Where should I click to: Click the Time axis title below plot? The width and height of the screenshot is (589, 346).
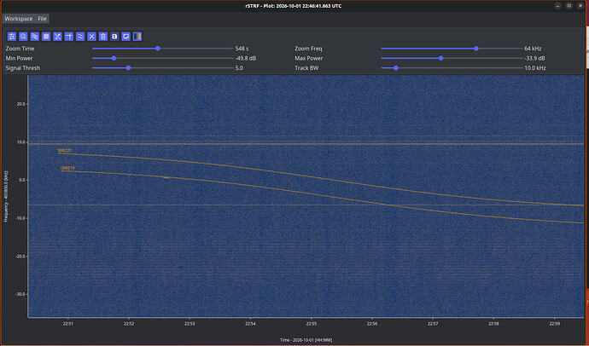click(x=306, y=340)
